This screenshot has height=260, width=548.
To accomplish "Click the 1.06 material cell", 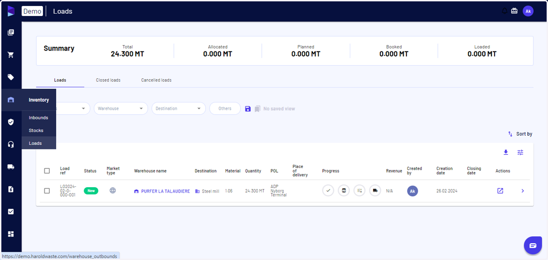I will [229, 191].
